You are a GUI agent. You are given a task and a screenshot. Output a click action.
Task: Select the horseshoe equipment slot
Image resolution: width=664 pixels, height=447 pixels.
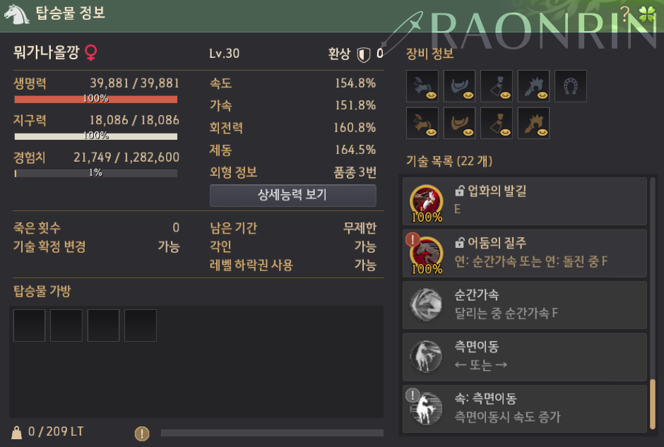pyautogui.click(x=571, y=86)
